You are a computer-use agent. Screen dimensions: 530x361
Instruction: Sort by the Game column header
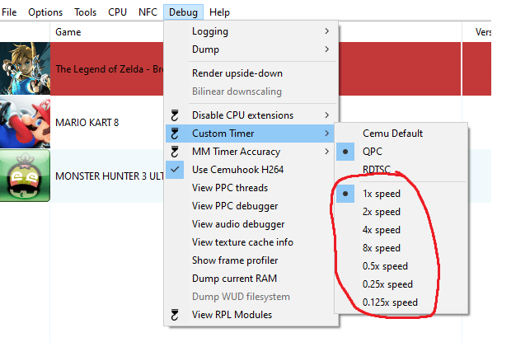pos(68,32)
